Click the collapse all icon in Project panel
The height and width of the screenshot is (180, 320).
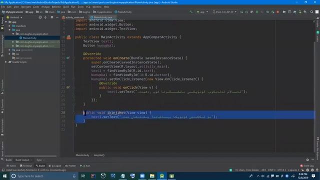click(x=45, y=17)
